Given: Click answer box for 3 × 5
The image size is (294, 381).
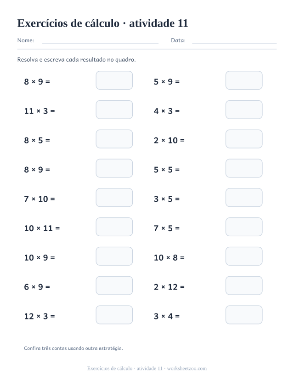Looking at the screenshot, I should (x=244, y=198).
